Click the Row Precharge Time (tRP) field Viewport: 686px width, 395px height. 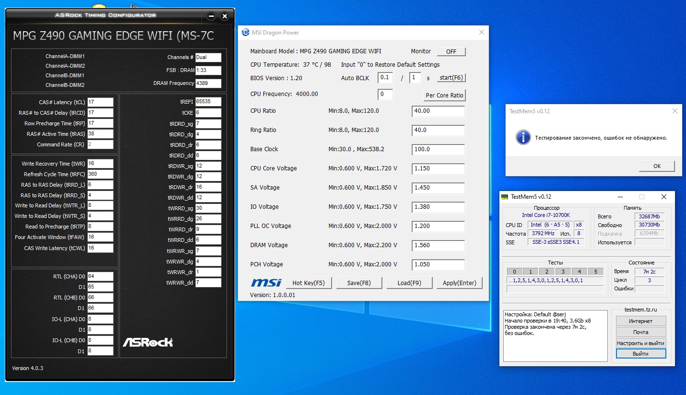click(x=100, y=123)
